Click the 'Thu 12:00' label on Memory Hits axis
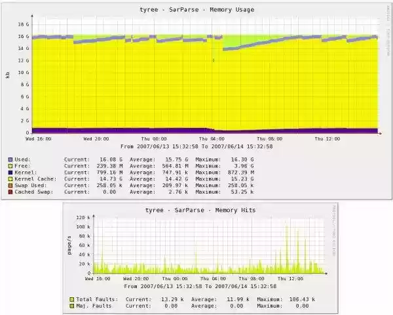The height and width of the screenshot is (315, 393). click(290, 279)
